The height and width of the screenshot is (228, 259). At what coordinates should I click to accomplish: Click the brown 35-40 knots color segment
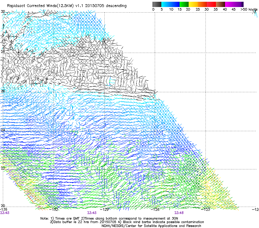coord(220,4)
